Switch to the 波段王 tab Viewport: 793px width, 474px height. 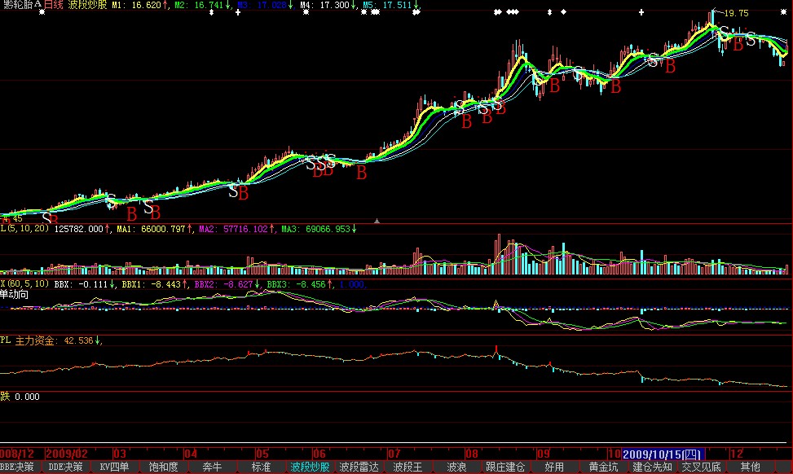[x=408, y=467]
